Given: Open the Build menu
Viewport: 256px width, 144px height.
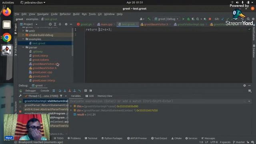Looking at the screenshot, I should (x=76, y=14).
